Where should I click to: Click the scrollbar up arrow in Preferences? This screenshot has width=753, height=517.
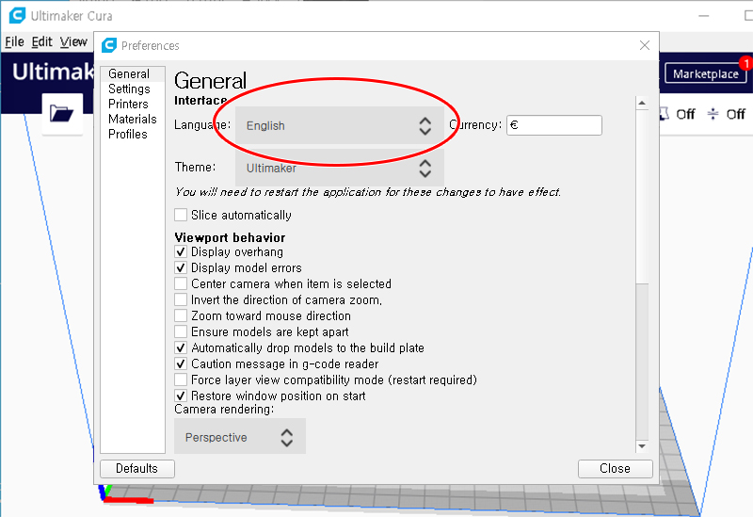642,103
